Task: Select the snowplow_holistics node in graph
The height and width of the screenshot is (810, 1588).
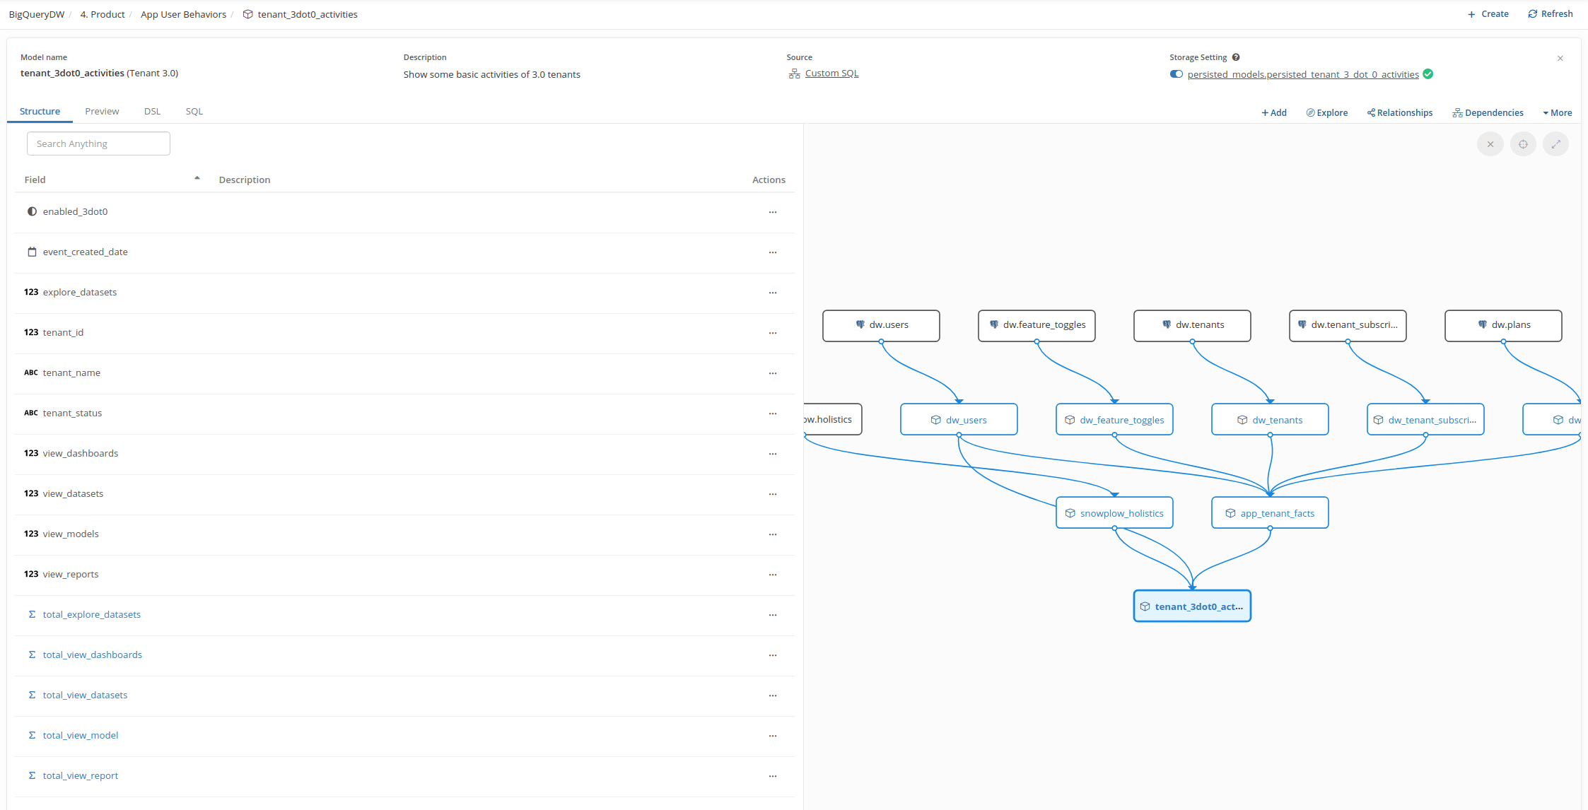Action: coord(1114,513)
